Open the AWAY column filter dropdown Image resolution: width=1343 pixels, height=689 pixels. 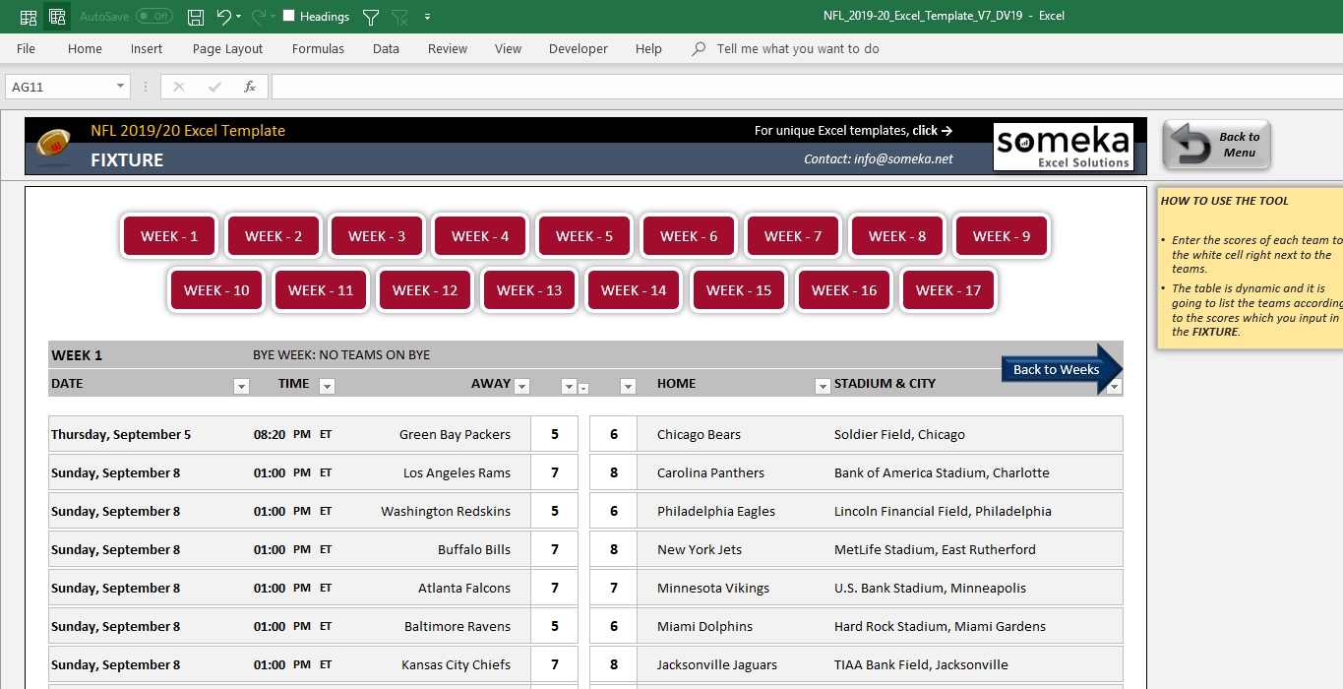click(x=522, y=387)
